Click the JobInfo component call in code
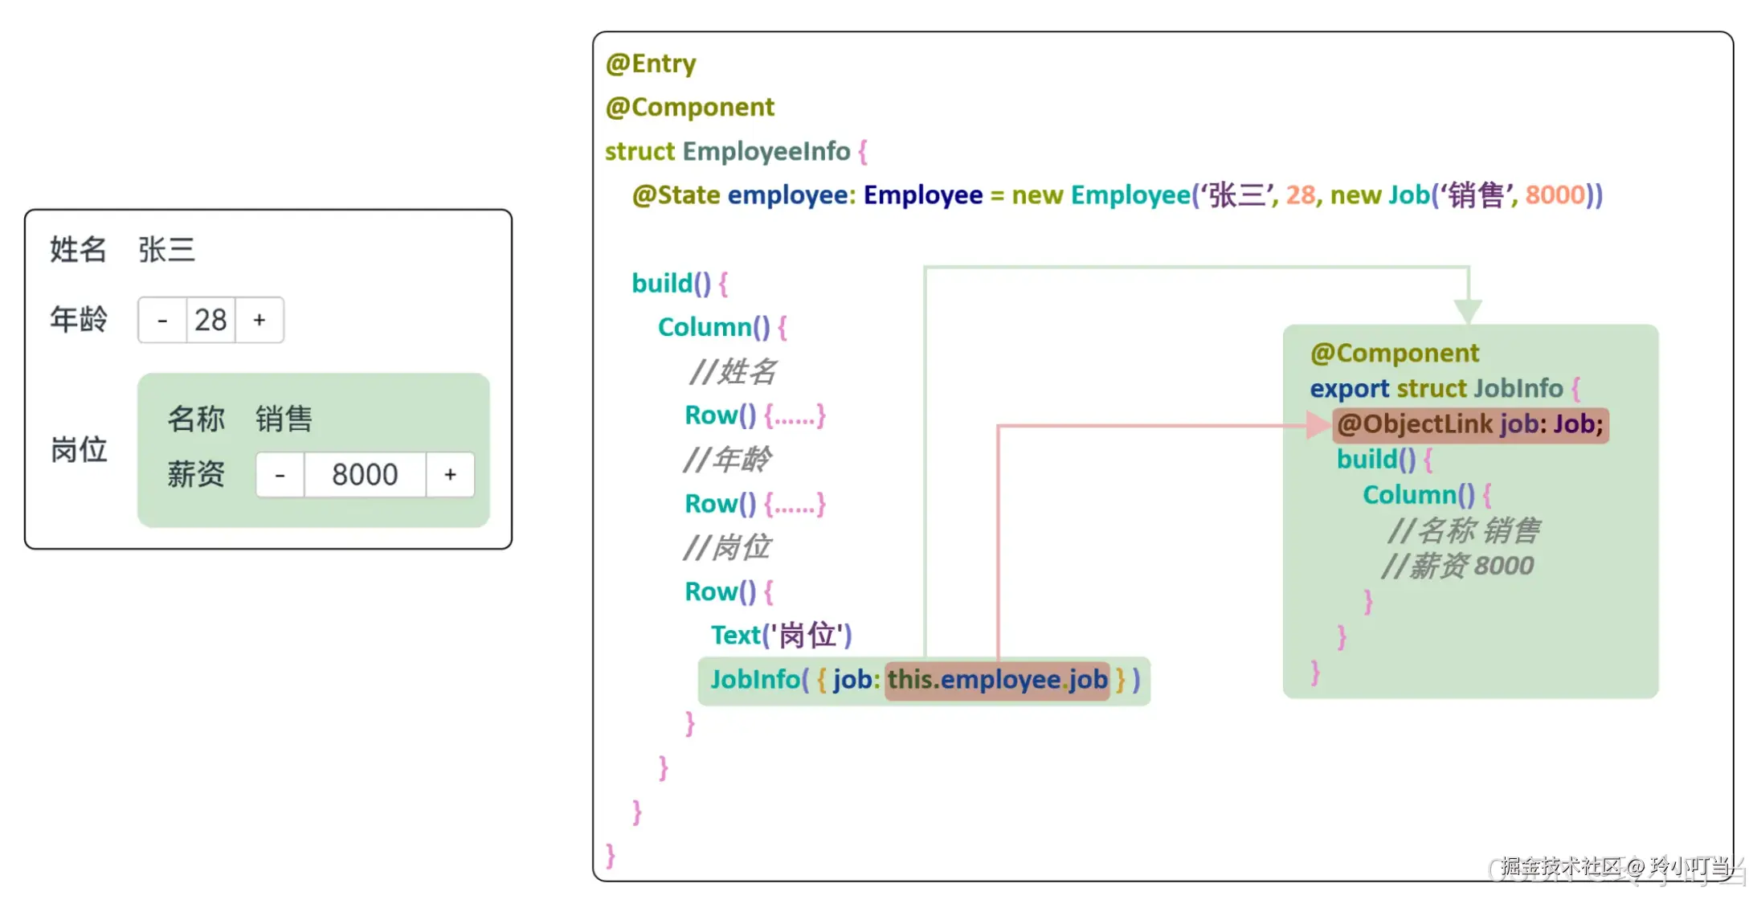The width and height of the screenshot is (1753, 900). 756,680
